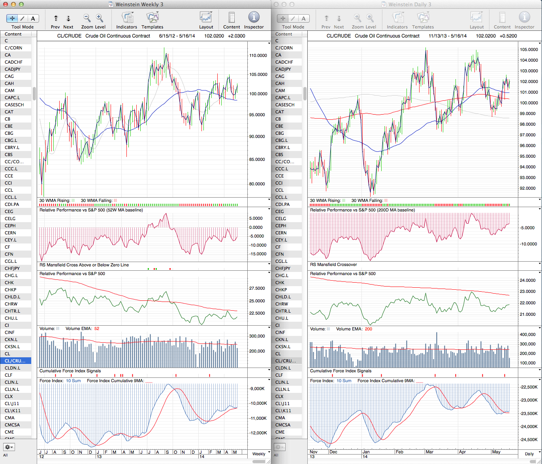Toggle Content sidebar in Weekly window toolbar
Viewport: 542px width, 464px height.
click(x=231, y=18)
